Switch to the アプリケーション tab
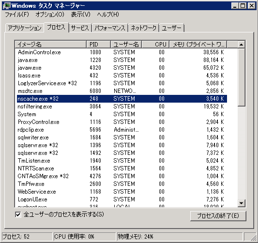The image size is (258, 243). (x=25, y=28)
